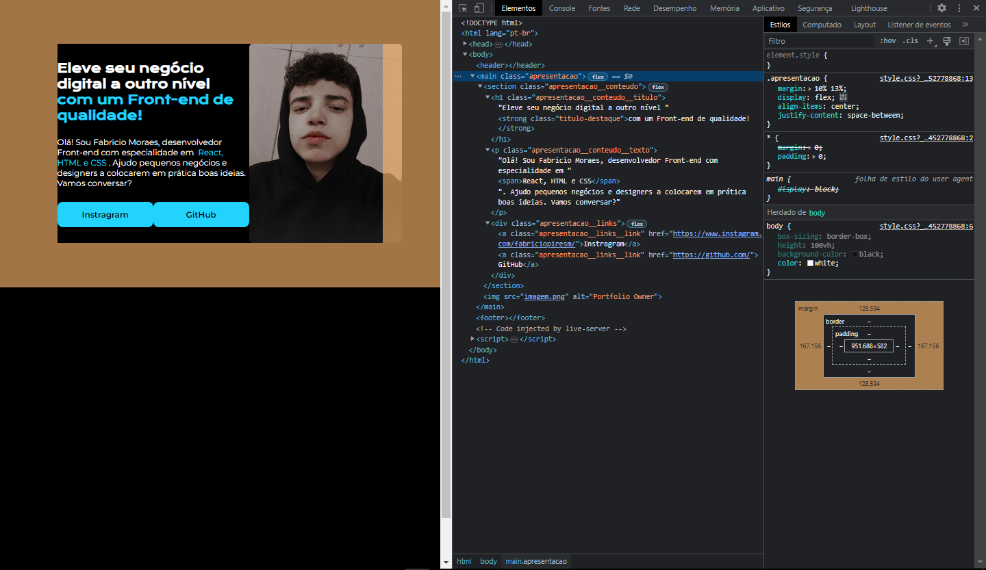Expand margin shorthand arrow in .apresentacao rule

pos(811,89)
